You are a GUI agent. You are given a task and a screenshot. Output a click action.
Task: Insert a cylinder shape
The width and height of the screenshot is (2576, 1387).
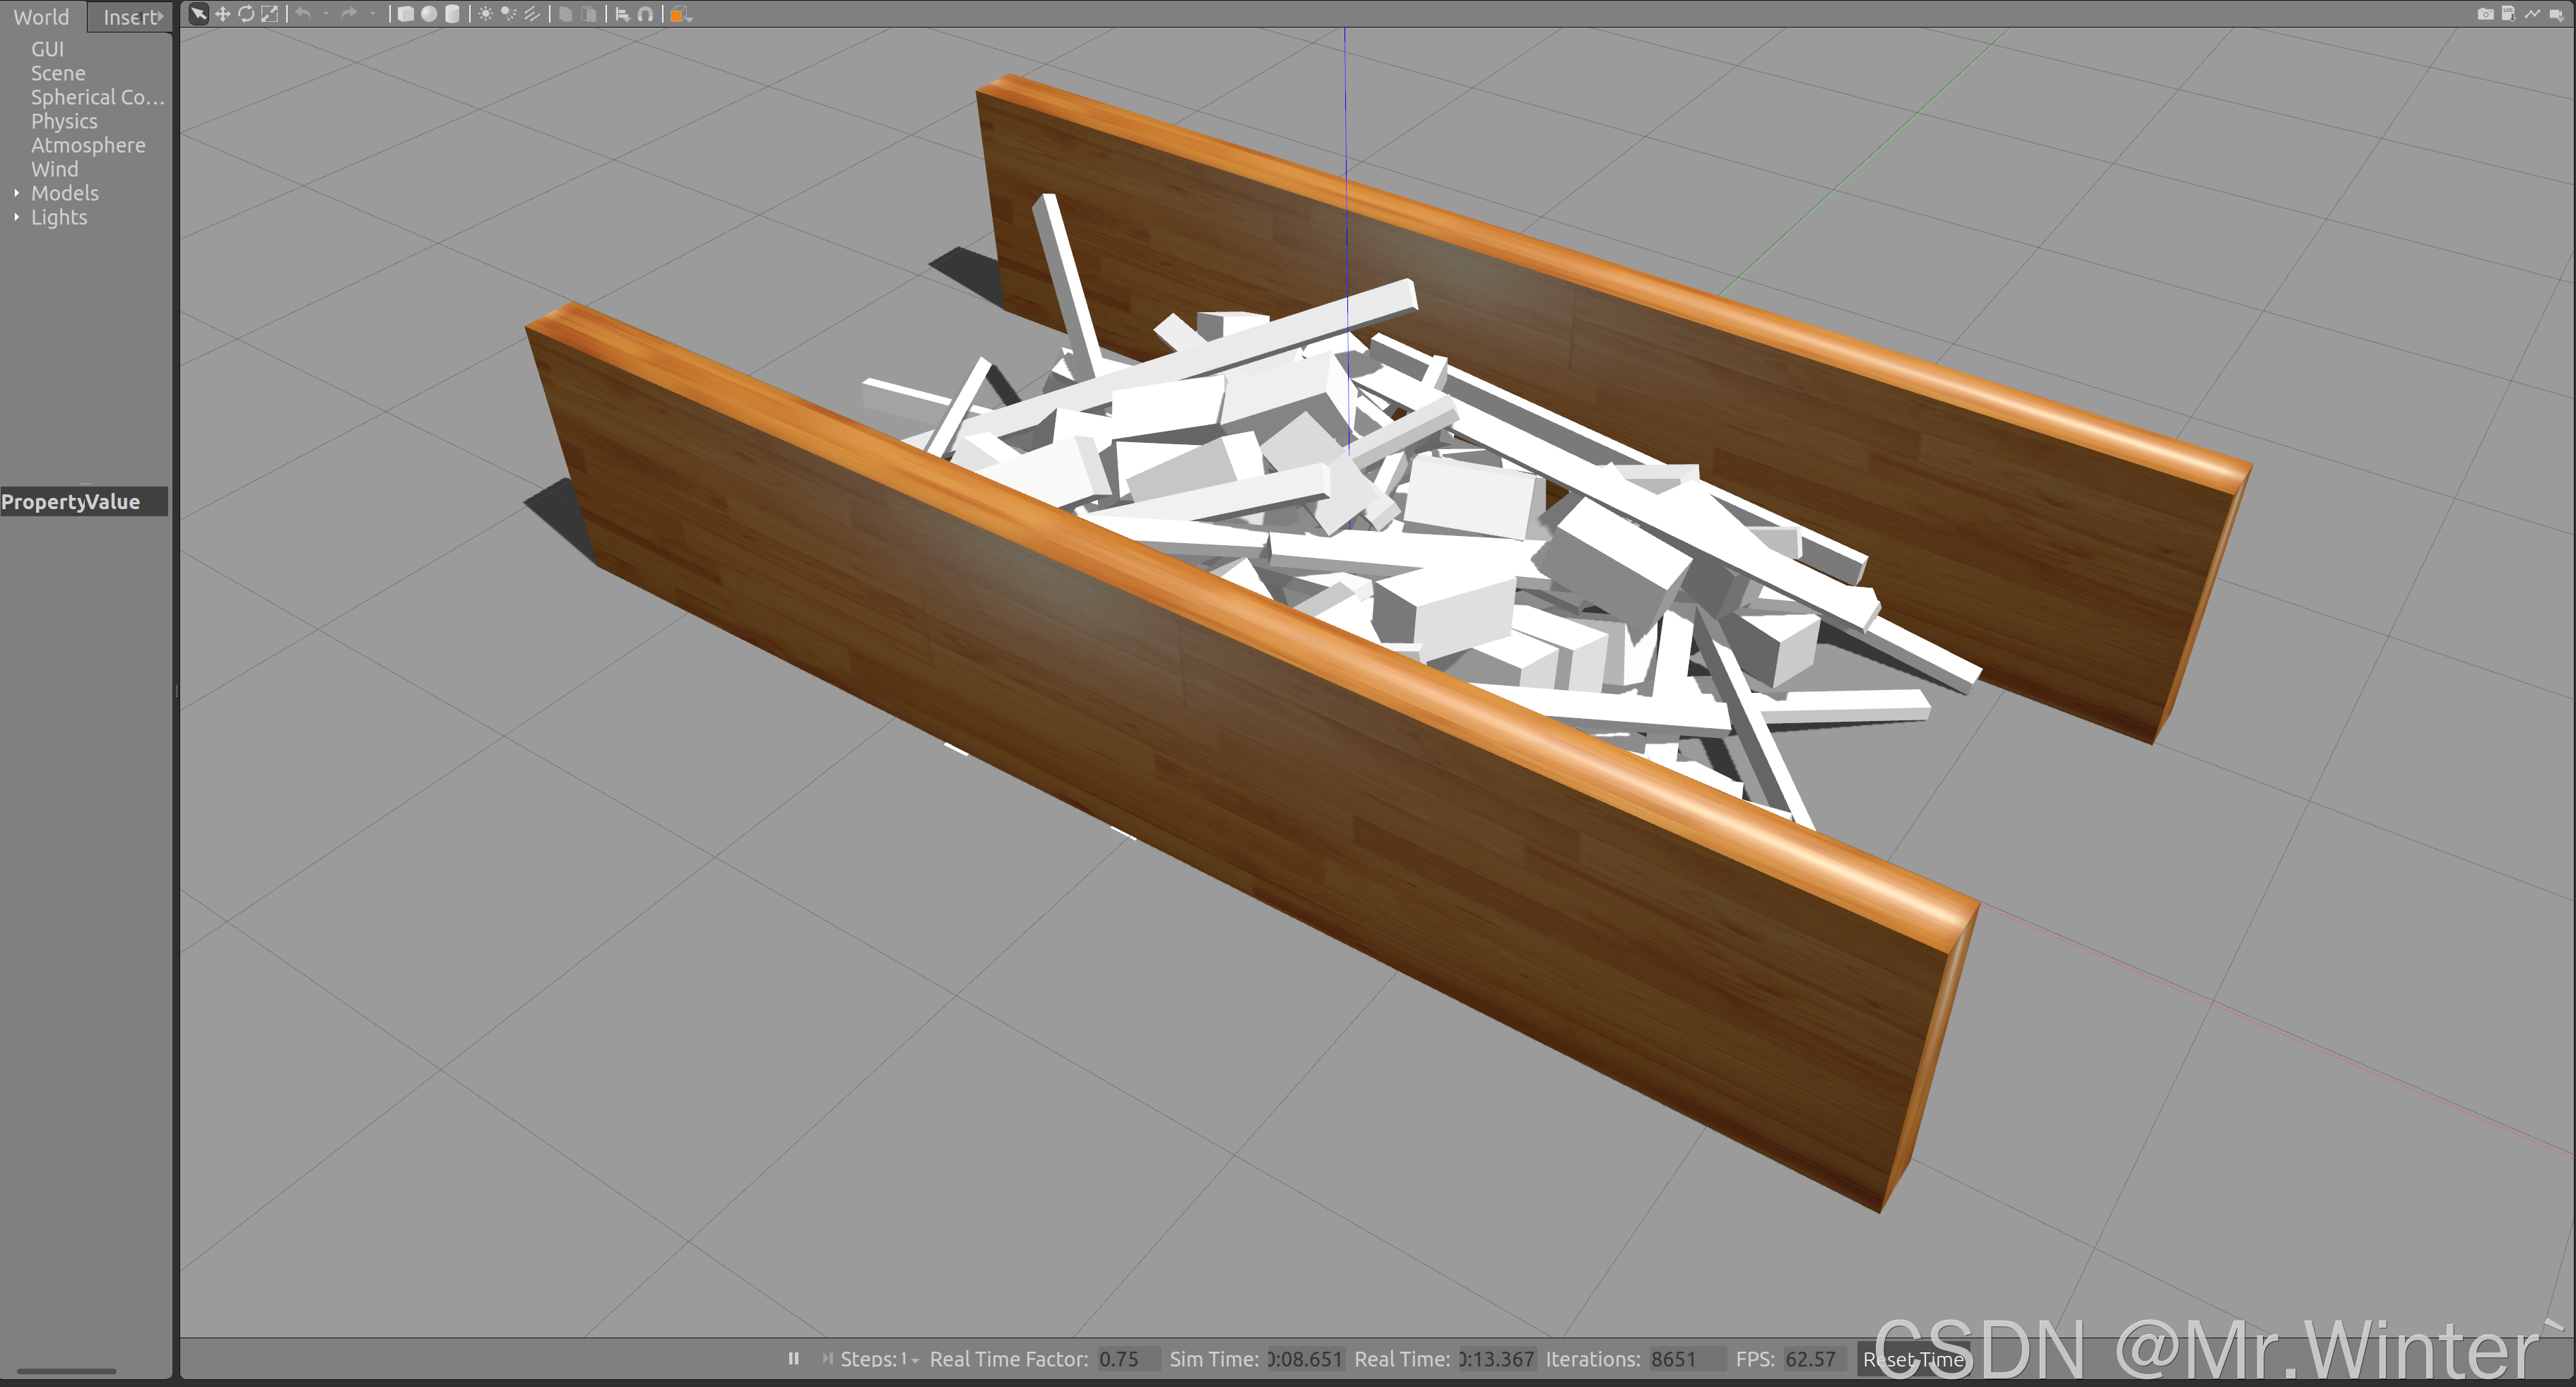pyautogui.click(x=452, y=14)
